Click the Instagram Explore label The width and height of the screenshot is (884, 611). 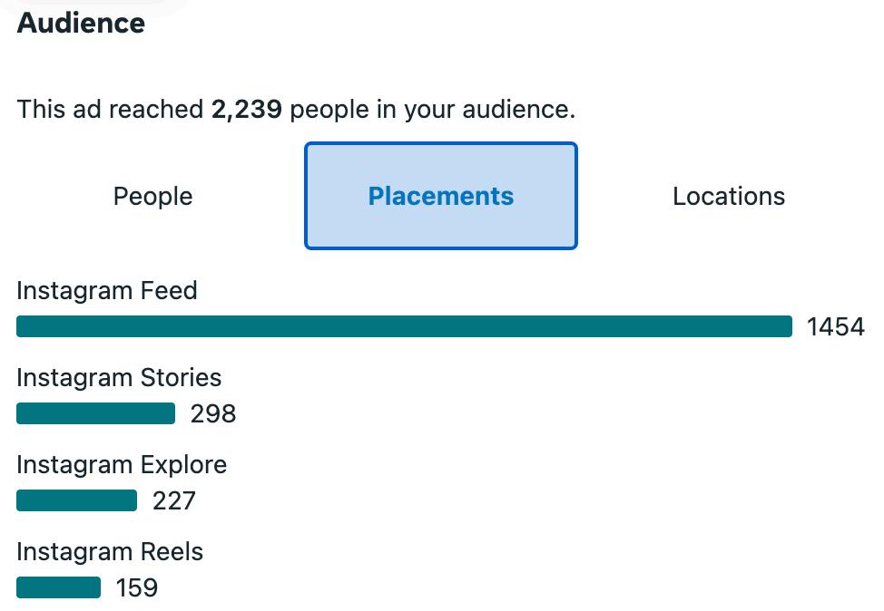[x=122, y=465]
